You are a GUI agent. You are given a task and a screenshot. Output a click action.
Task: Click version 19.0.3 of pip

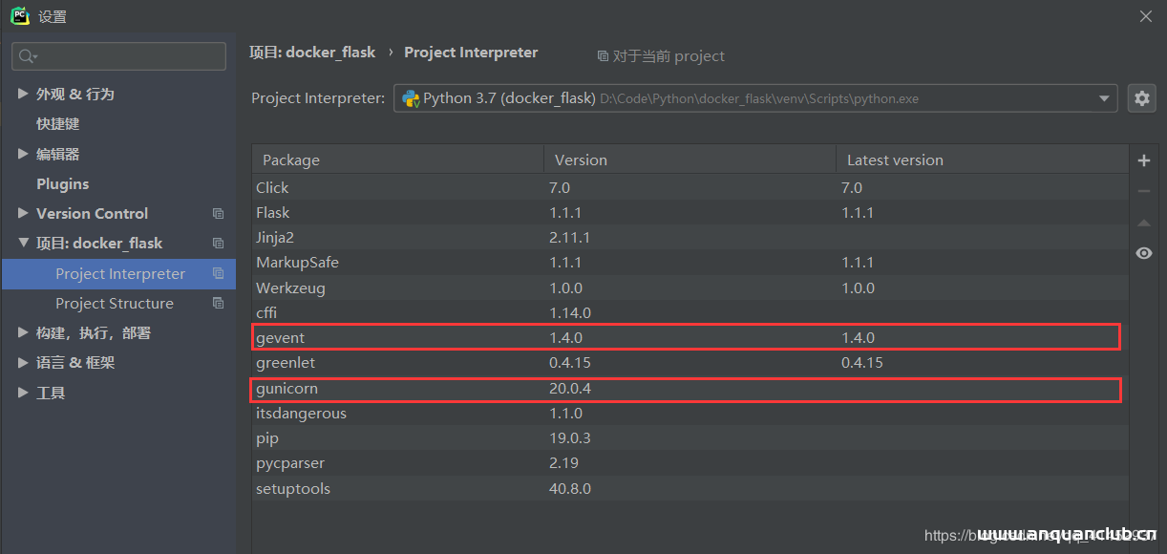(x=570, y=438)
